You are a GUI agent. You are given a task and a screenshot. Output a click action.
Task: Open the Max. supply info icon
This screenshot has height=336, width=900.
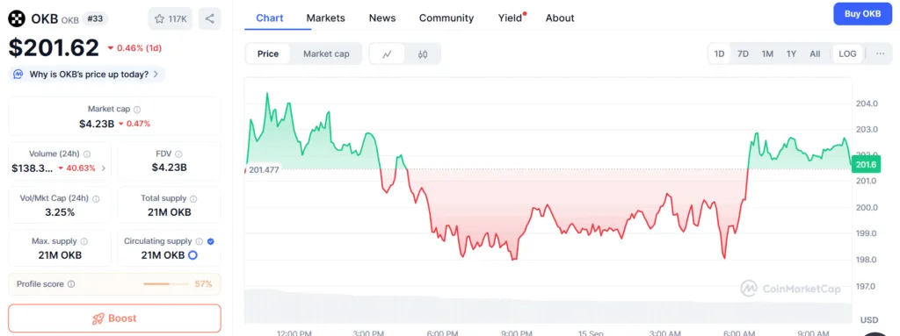click(x=84, y=241)
